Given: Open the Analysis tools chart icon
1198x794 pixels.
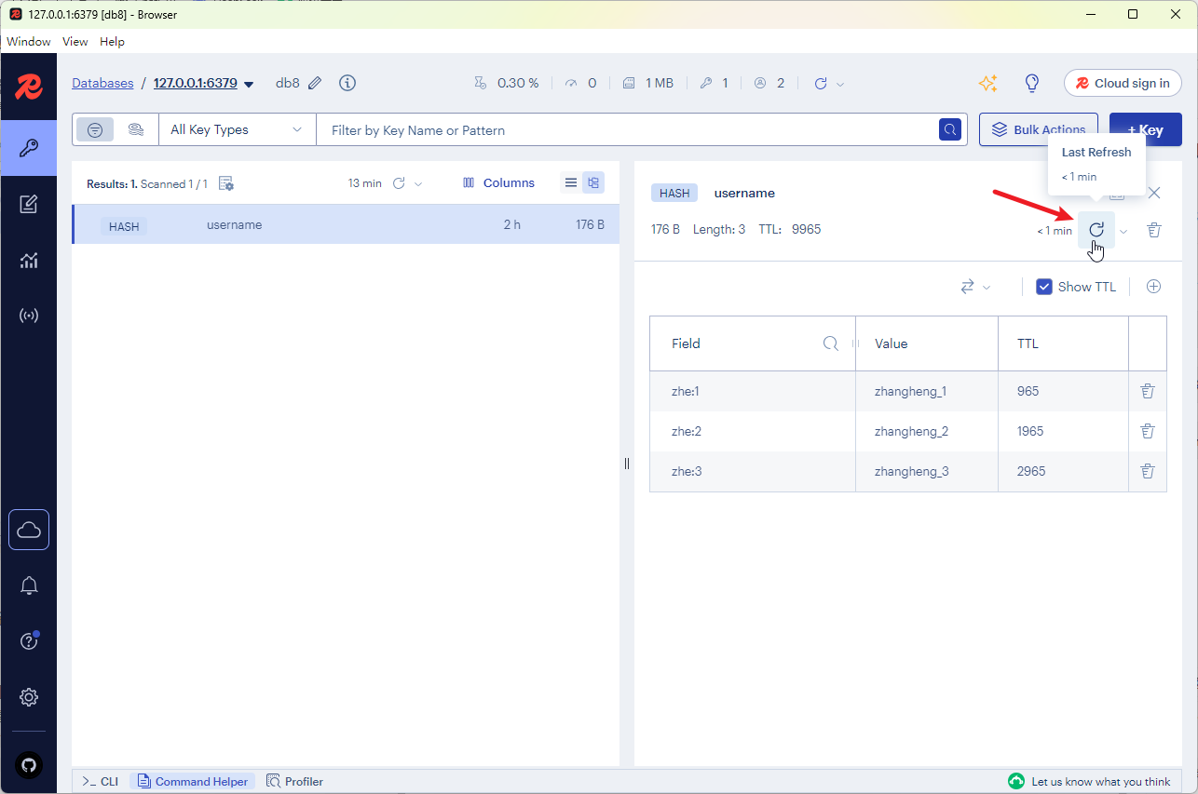Looking at the screenshot, I should pyautogui.click(x=29, y=261).
